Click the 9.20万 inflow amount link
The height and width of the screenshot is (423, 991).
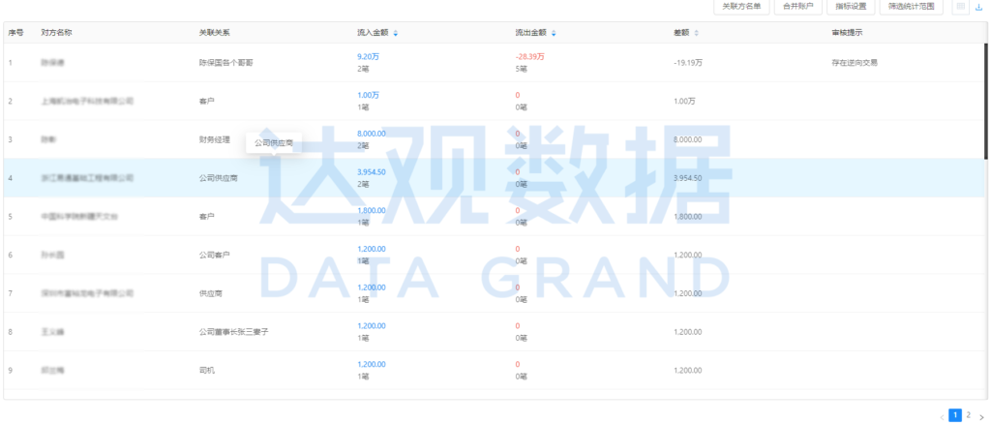[x=368, y=56]
